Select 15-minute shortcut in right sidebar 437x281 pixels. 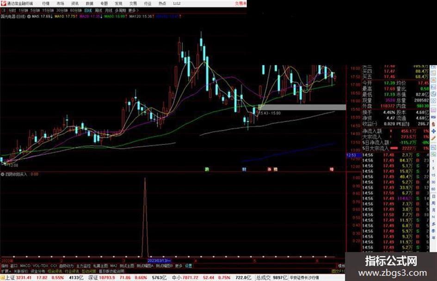(433, 175)
